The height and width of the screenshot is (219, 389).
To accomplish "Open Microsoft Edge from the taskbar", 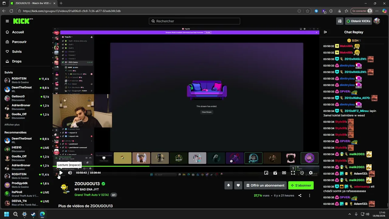I will [x=42, y=214].
